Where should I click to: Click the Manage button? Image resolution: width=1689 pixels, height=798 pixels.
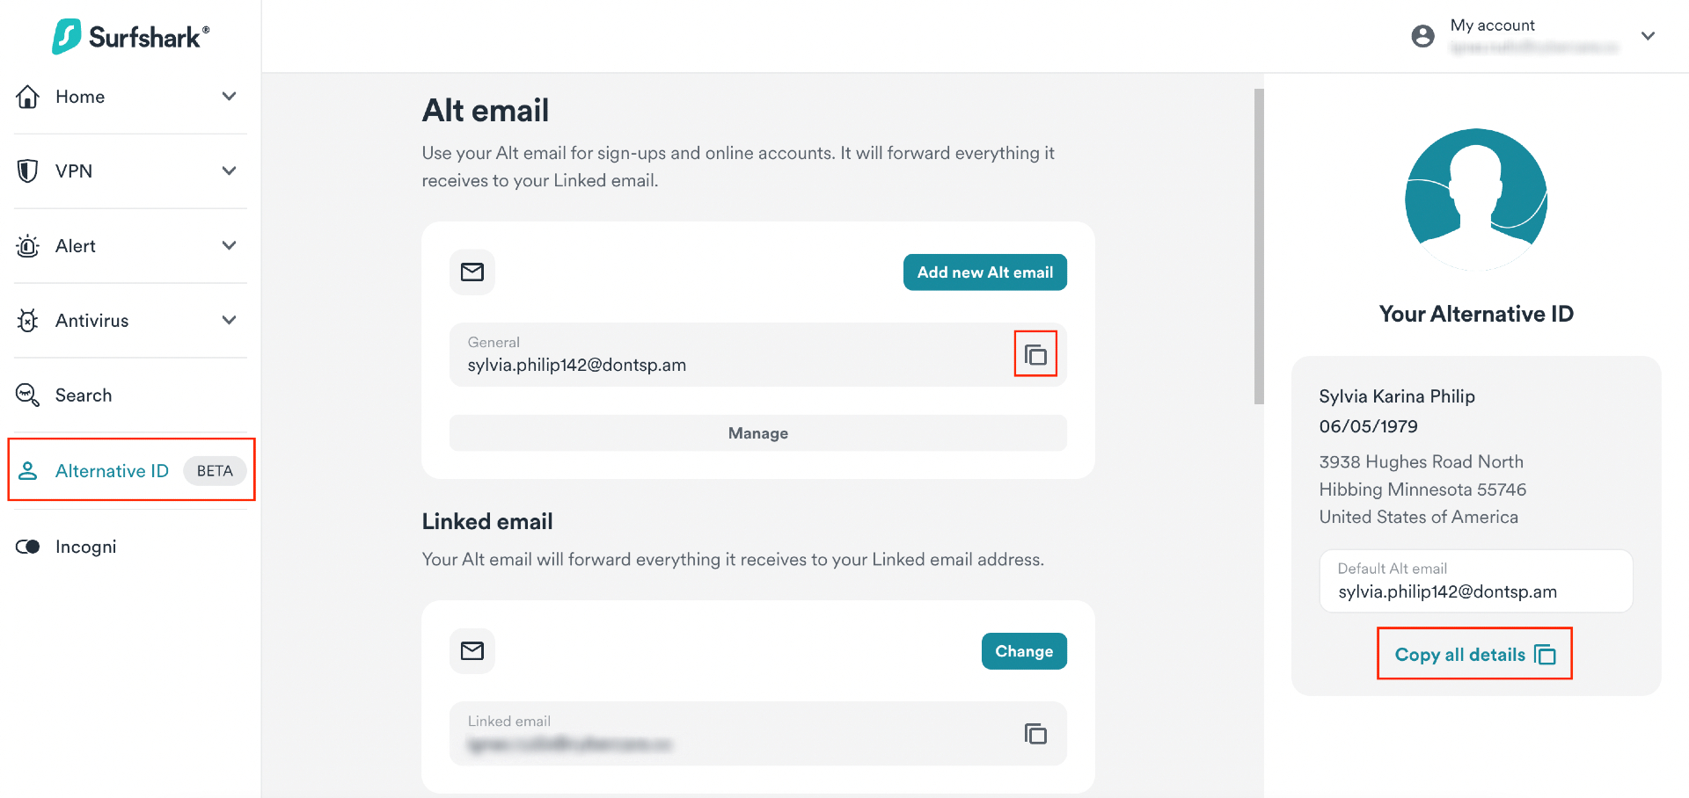(757, 433)
